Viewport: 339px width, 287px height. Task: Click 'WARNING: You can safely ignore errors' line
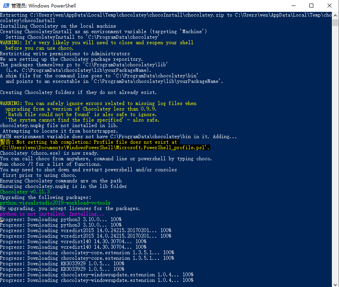98,103
